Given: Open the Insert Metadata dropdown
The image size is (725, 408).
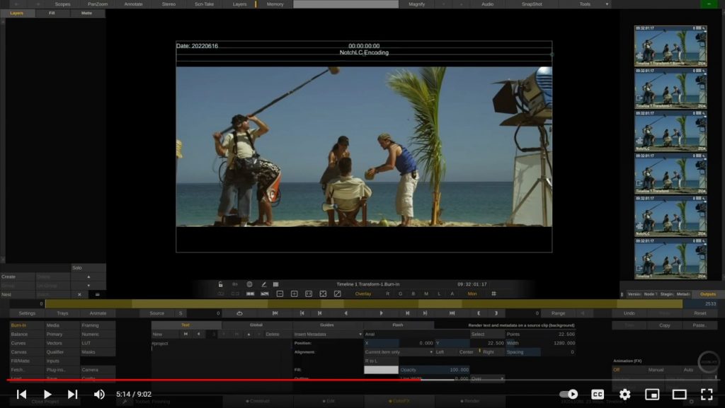Looking at the screenshot, I should coord(328,334).
